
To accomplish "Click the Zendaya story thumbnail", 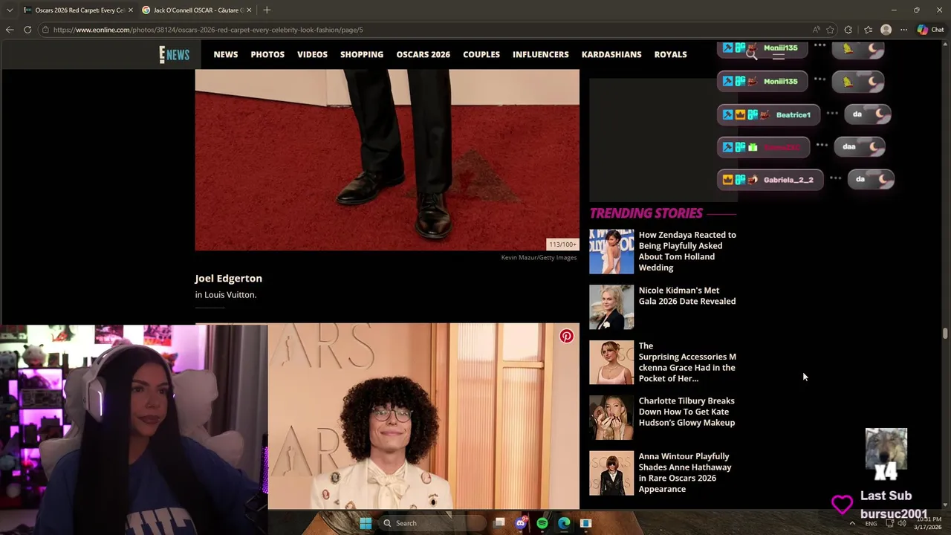I will (x=611, y=252).
